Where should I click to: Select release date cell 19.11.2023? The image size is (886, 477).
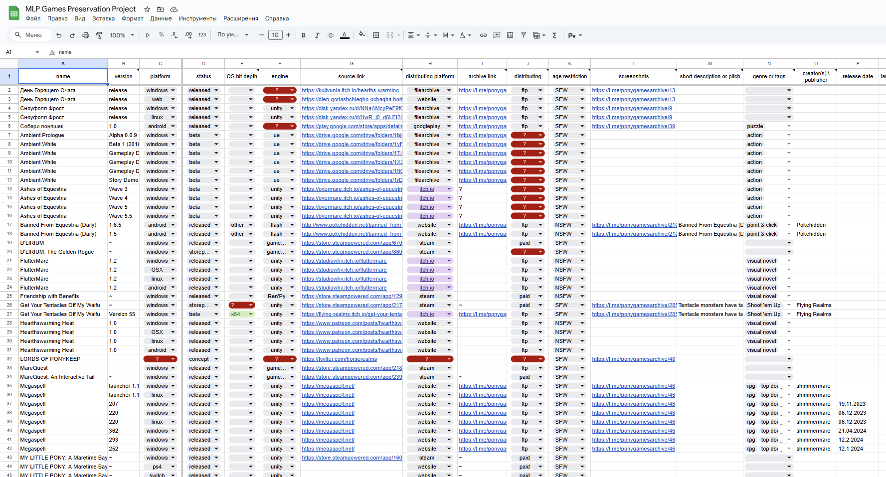[857, 404]
